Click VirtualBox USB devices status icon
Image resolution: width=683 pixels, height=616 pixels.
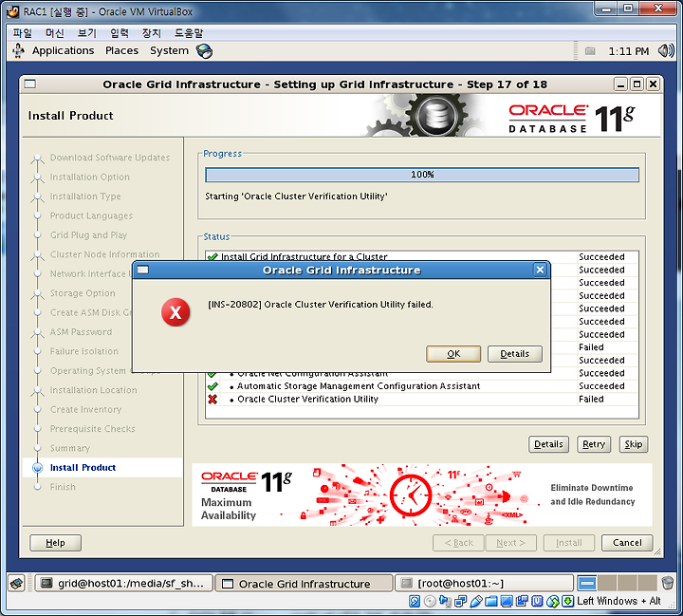pos(475,602)
